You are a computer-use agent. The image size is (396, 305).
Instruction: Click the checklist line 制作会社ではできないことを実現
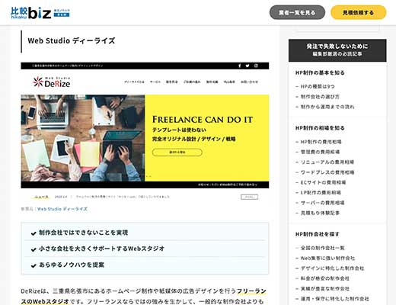click(83, 233)
